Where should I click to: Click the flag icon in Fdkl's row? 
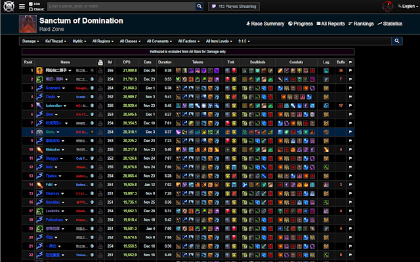(350, 185)
